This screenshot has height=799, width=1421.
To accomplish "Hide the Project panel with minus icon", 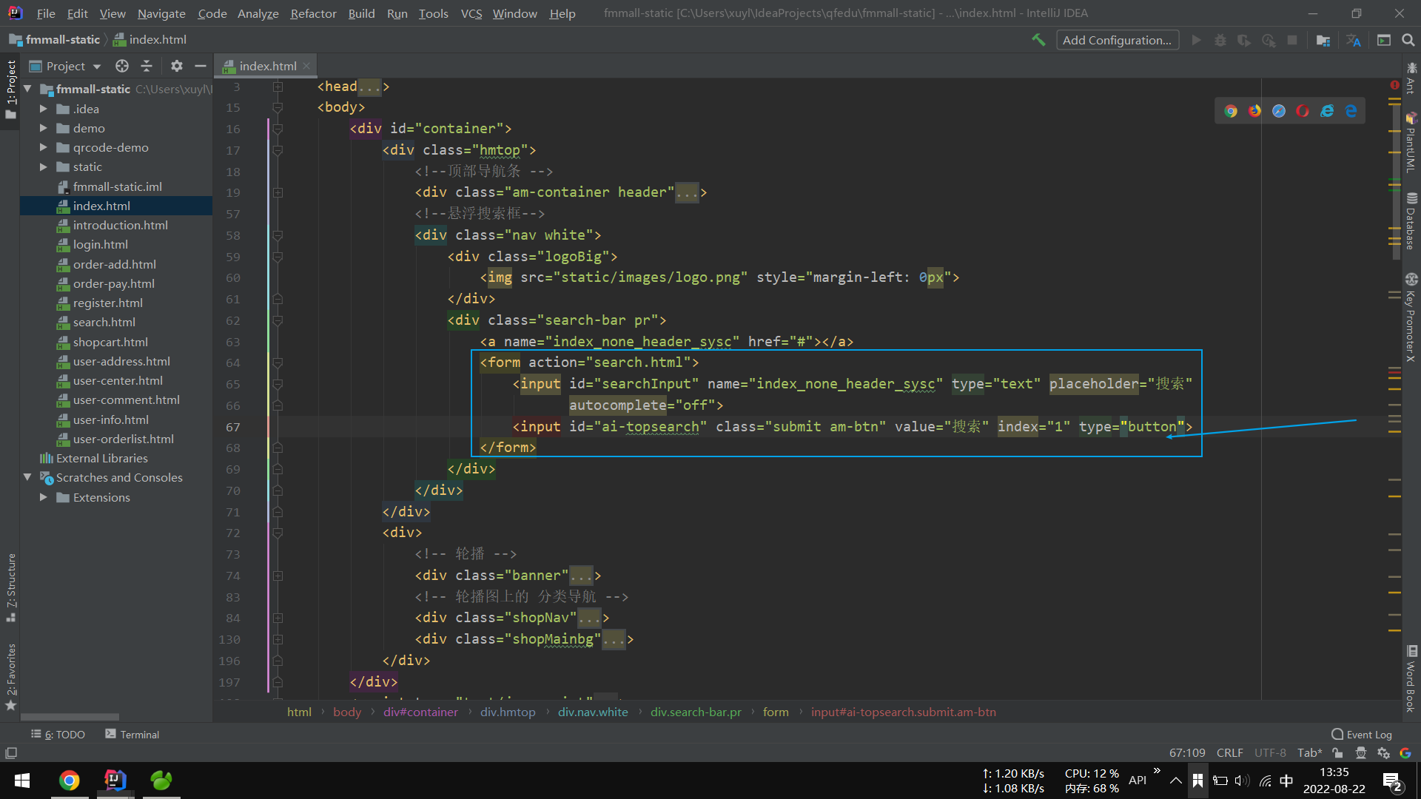I will click(x=200, y=66).
